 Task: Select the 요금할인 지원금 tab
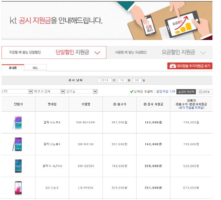160,52
